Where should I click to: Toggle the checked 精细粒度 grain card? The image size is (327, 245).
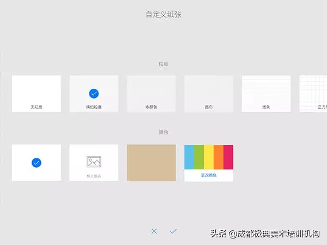pos(94,94)
